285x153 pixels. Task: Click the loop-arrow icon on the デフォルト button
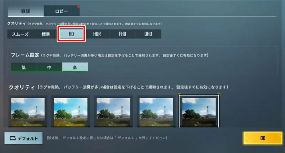pos(12,138)
